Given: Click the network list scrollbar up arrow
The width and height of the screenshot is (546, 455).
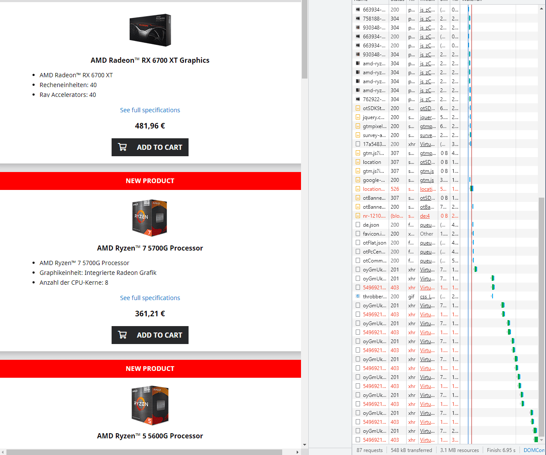Looking at the screenshot, I should [x=542, y=8].
